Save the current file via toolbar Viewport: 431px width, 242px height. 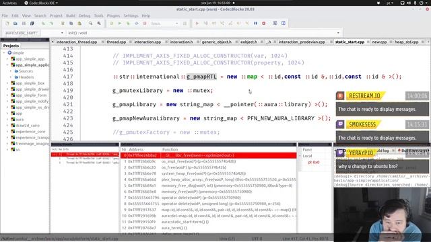click(24, 24)
